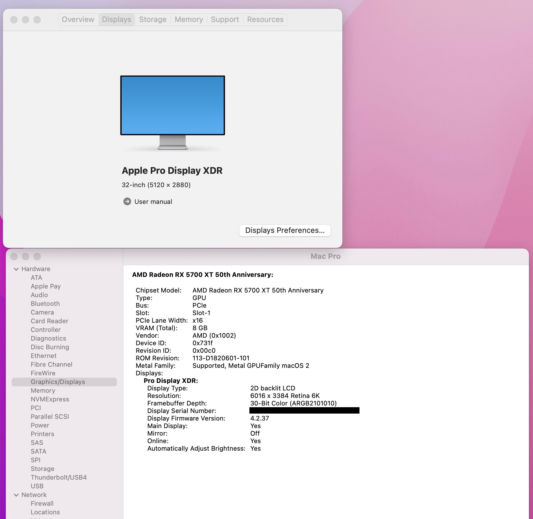
Task: Select NVMExpress in the sidebar
Action: (x=50, y=399)
